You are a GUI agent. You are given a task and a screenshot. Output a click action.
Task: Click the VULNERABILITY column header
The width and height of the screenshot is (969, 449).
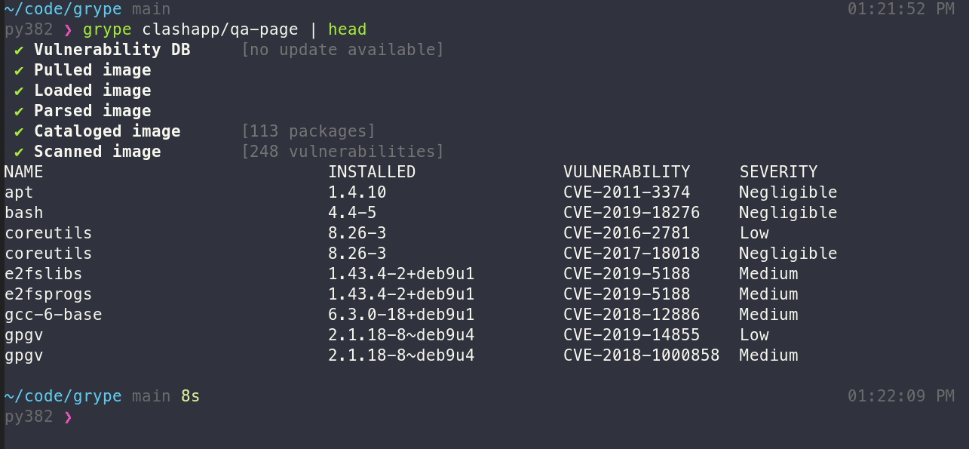click(627, 172)
